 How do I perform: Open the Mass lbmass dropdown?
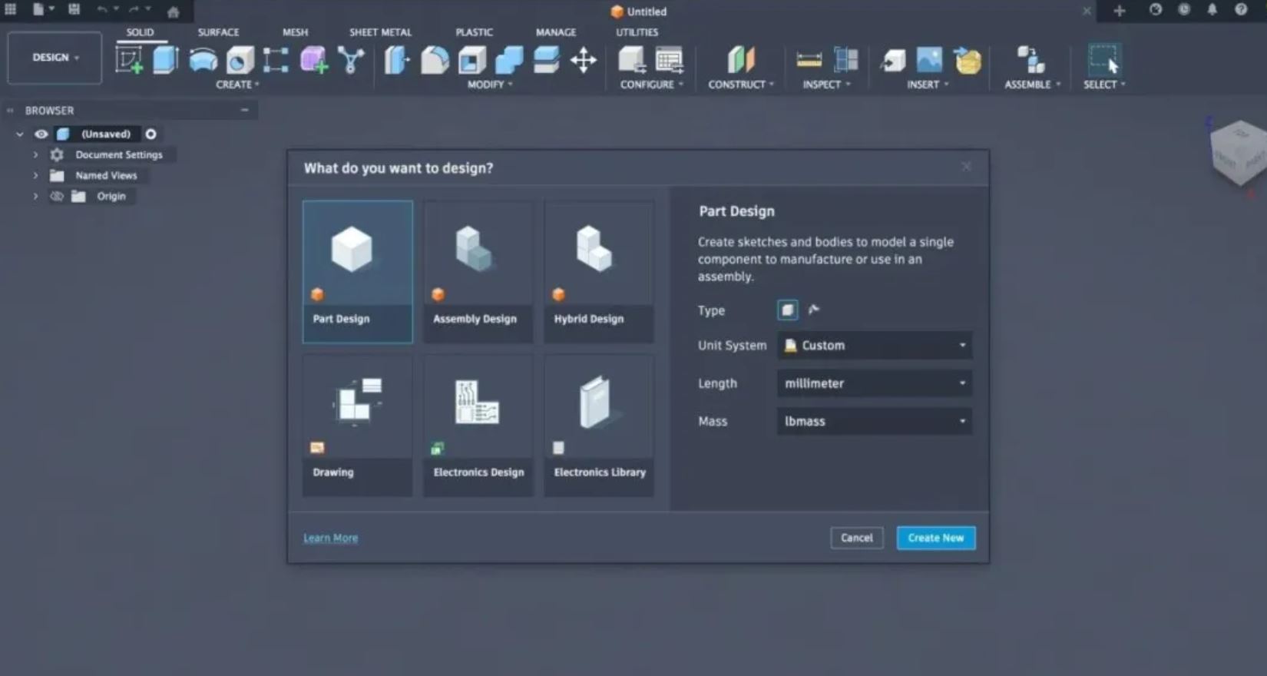click(874, 421)
